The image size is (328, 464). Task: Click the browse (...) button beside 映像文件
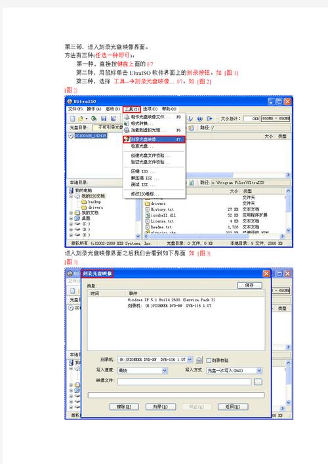258,382
